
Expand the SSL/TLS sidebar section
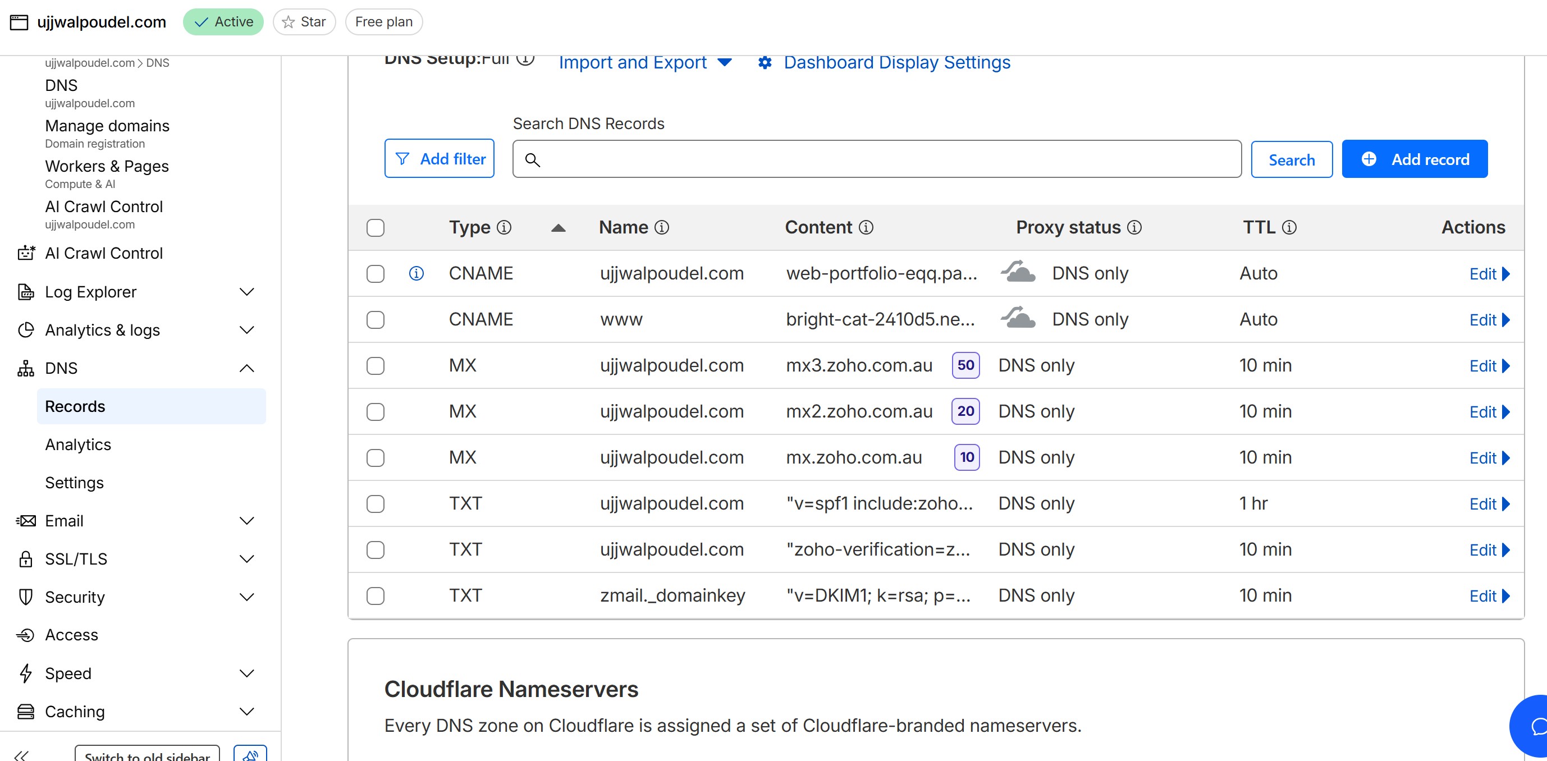(246, 559)
